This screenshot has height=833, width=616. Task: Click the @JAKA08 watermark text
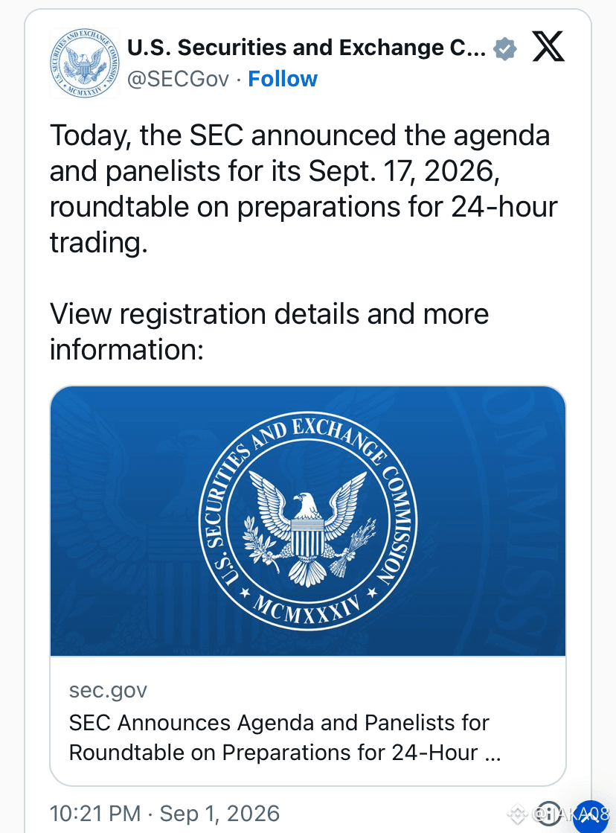(571, 814)
